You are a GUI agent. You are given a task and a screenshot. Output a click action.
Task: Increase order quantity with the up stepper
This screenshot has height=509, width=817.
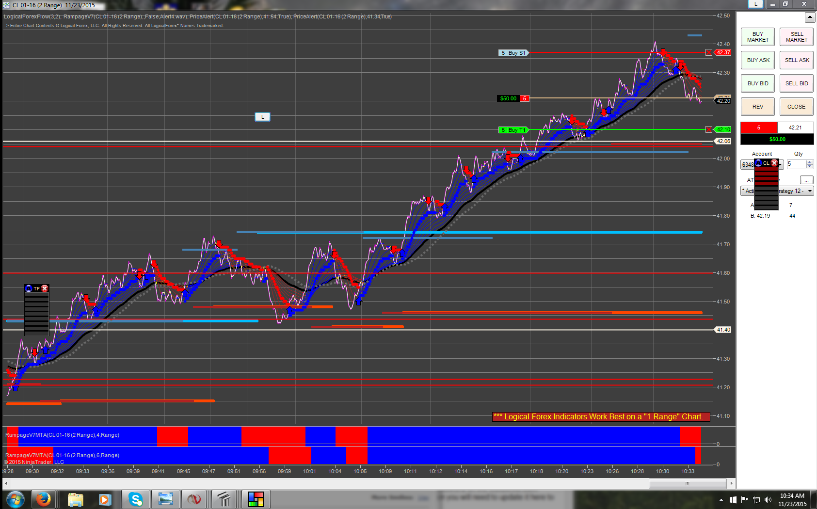point(810,162)
